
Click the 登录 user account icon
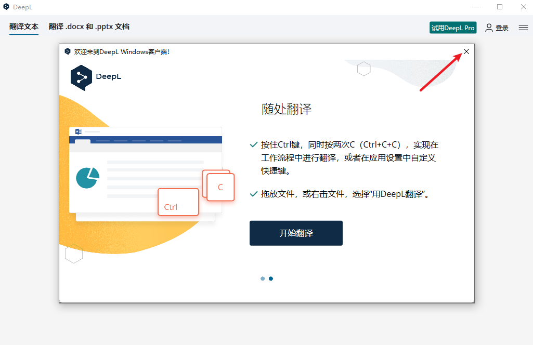click(489, 28)
